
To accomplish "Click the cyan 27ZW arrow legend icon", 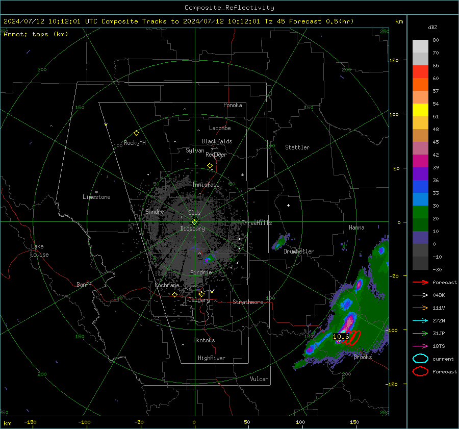I will (x=420, y=321).
